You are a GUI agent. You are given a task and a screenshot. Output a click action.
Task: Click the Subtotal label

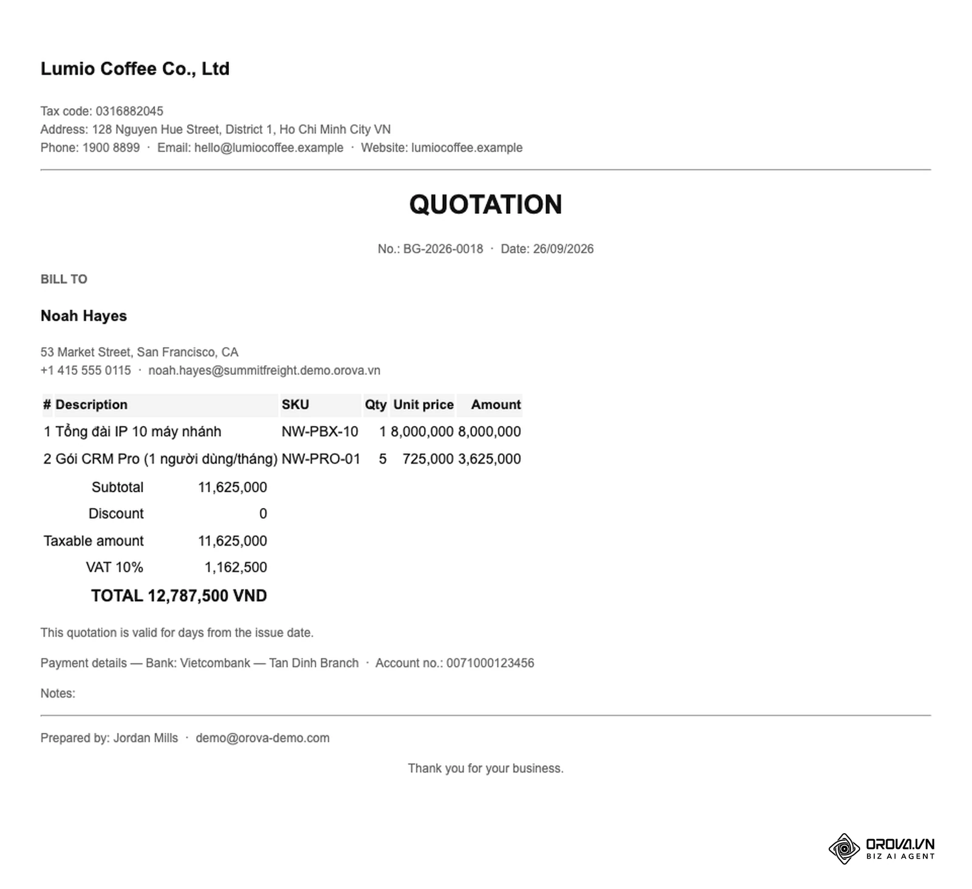(x=117, y=487)
